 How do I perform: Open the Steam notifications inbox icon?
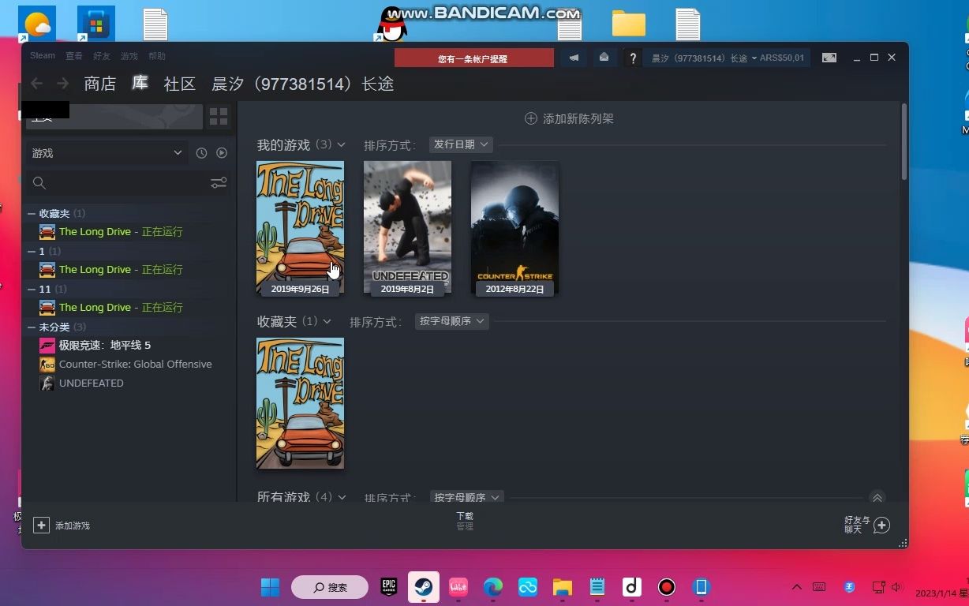[604, 57]
